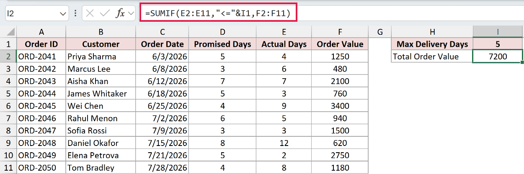The height and width of the screenshot is (174, 524).
Task: Click the Promised Days header cell
Action: 222,44
